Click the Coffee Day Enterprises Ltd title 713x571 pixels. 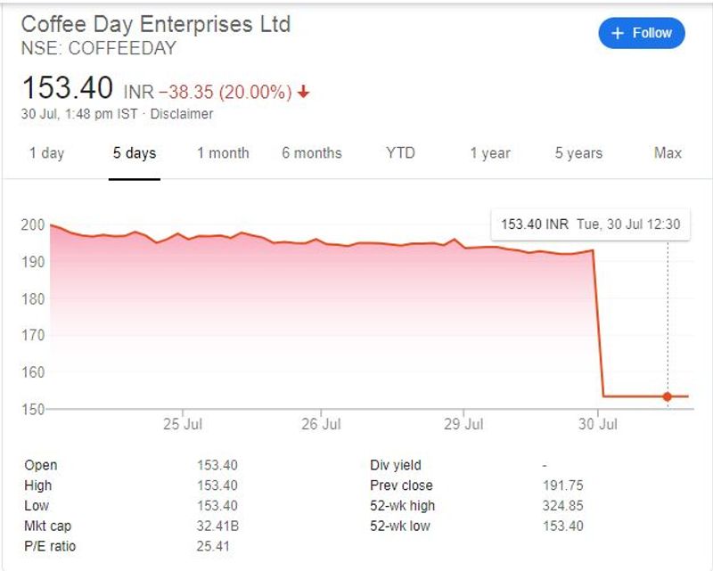click(156, 24)
